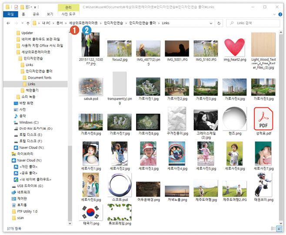Open the 보기 ribbon tab
This screenshot has width=286, height=235.
50,14
